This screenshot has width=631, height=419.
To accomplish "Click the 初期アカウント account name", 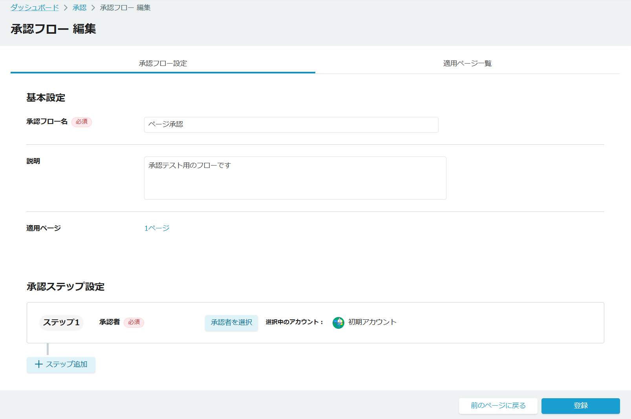I will [x=372, y=322].
